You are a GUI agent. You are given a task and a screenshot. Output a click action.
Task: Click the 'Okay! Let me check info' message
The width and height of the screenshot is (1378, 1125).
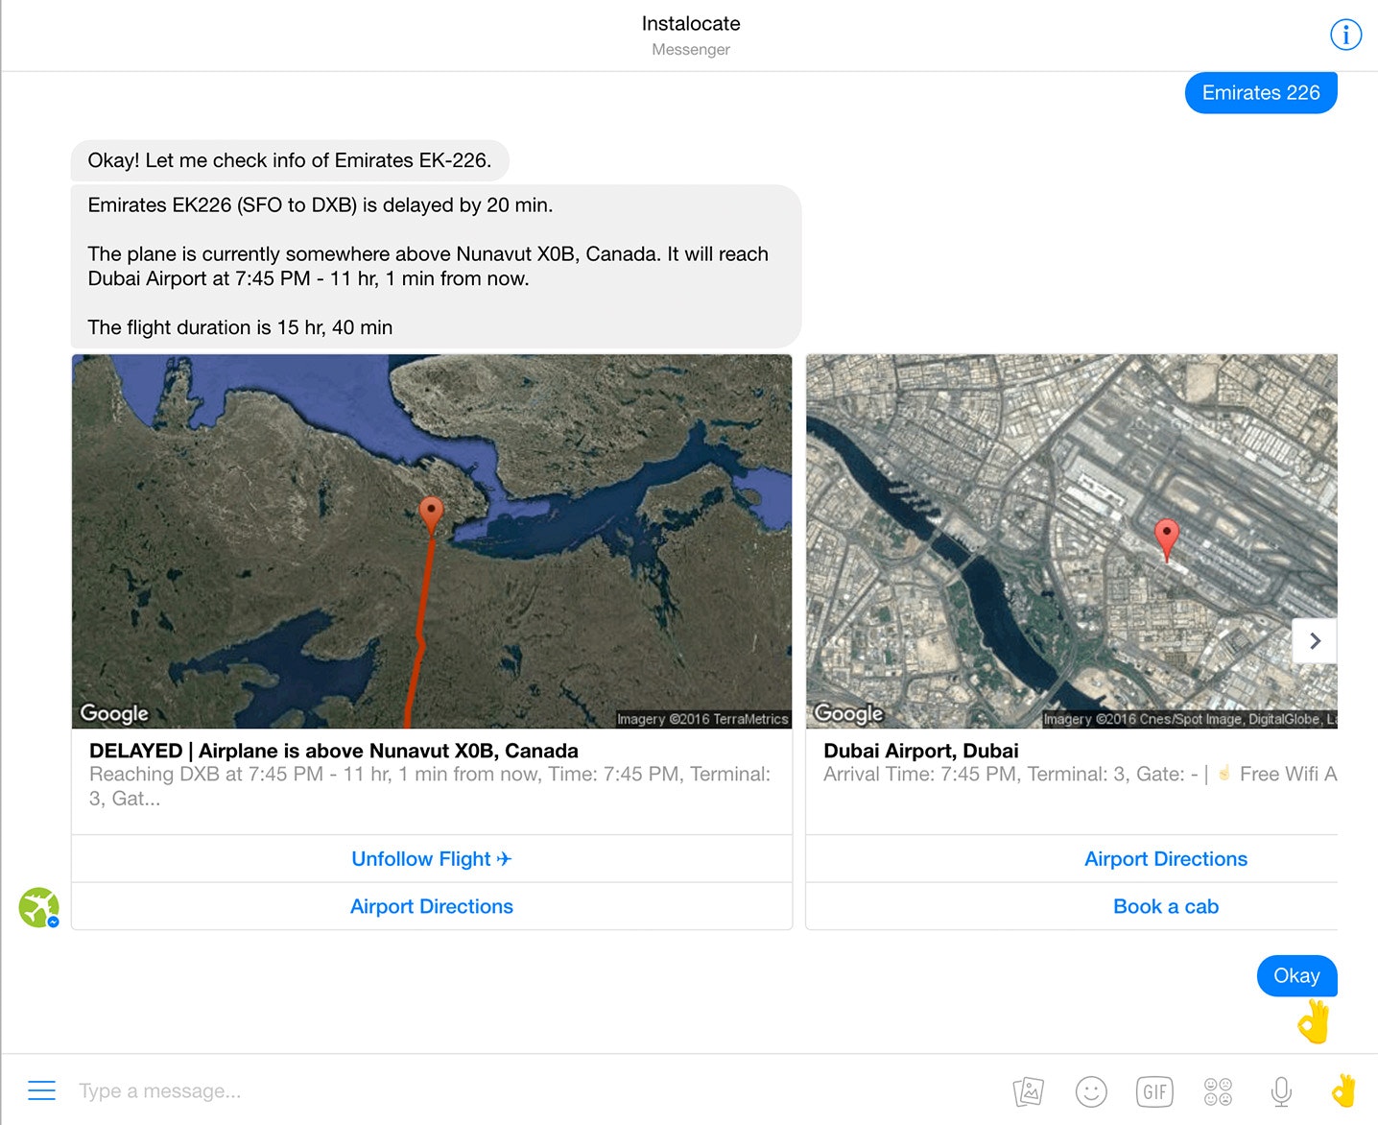coord(290,160)
